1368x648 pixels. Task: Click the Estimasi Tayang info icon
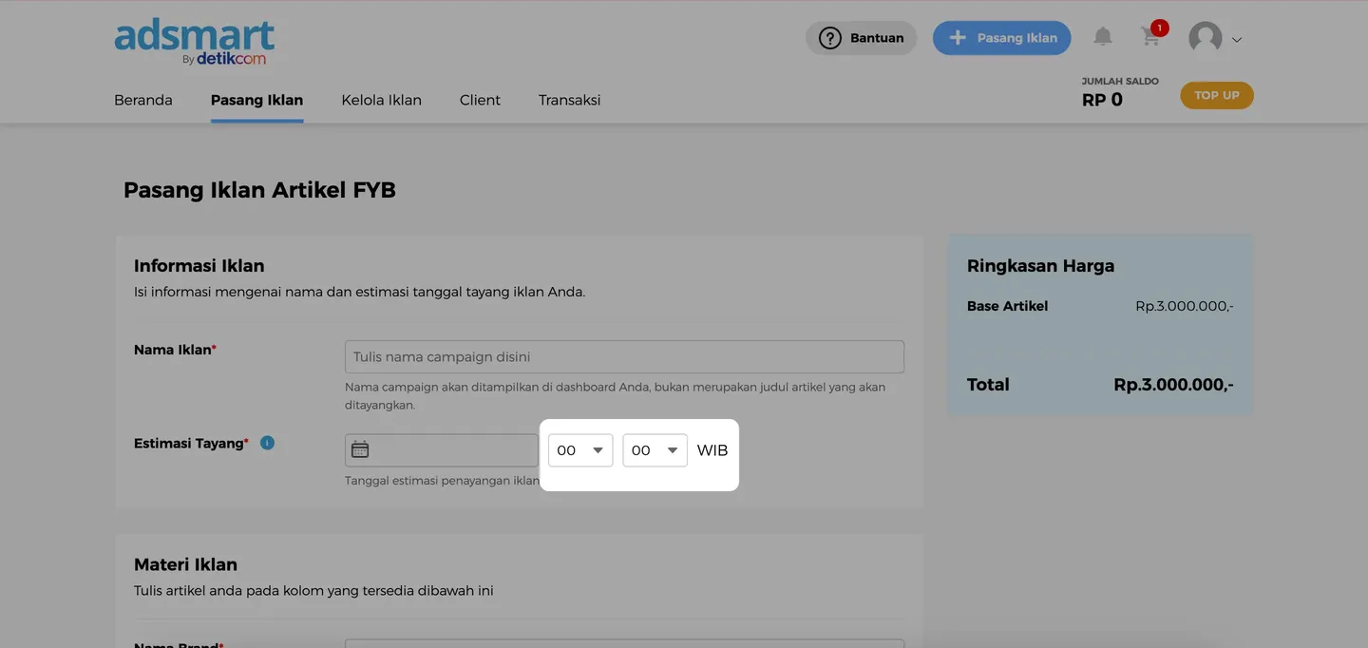(x=267, y=443)
